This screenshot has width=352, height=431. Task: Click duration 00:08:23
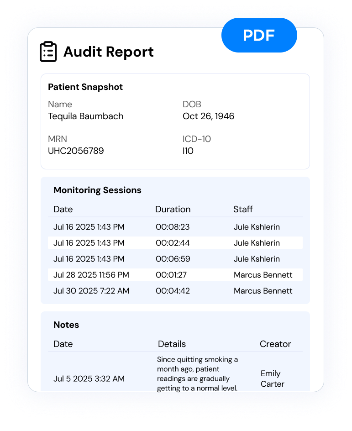pos(173,227)
